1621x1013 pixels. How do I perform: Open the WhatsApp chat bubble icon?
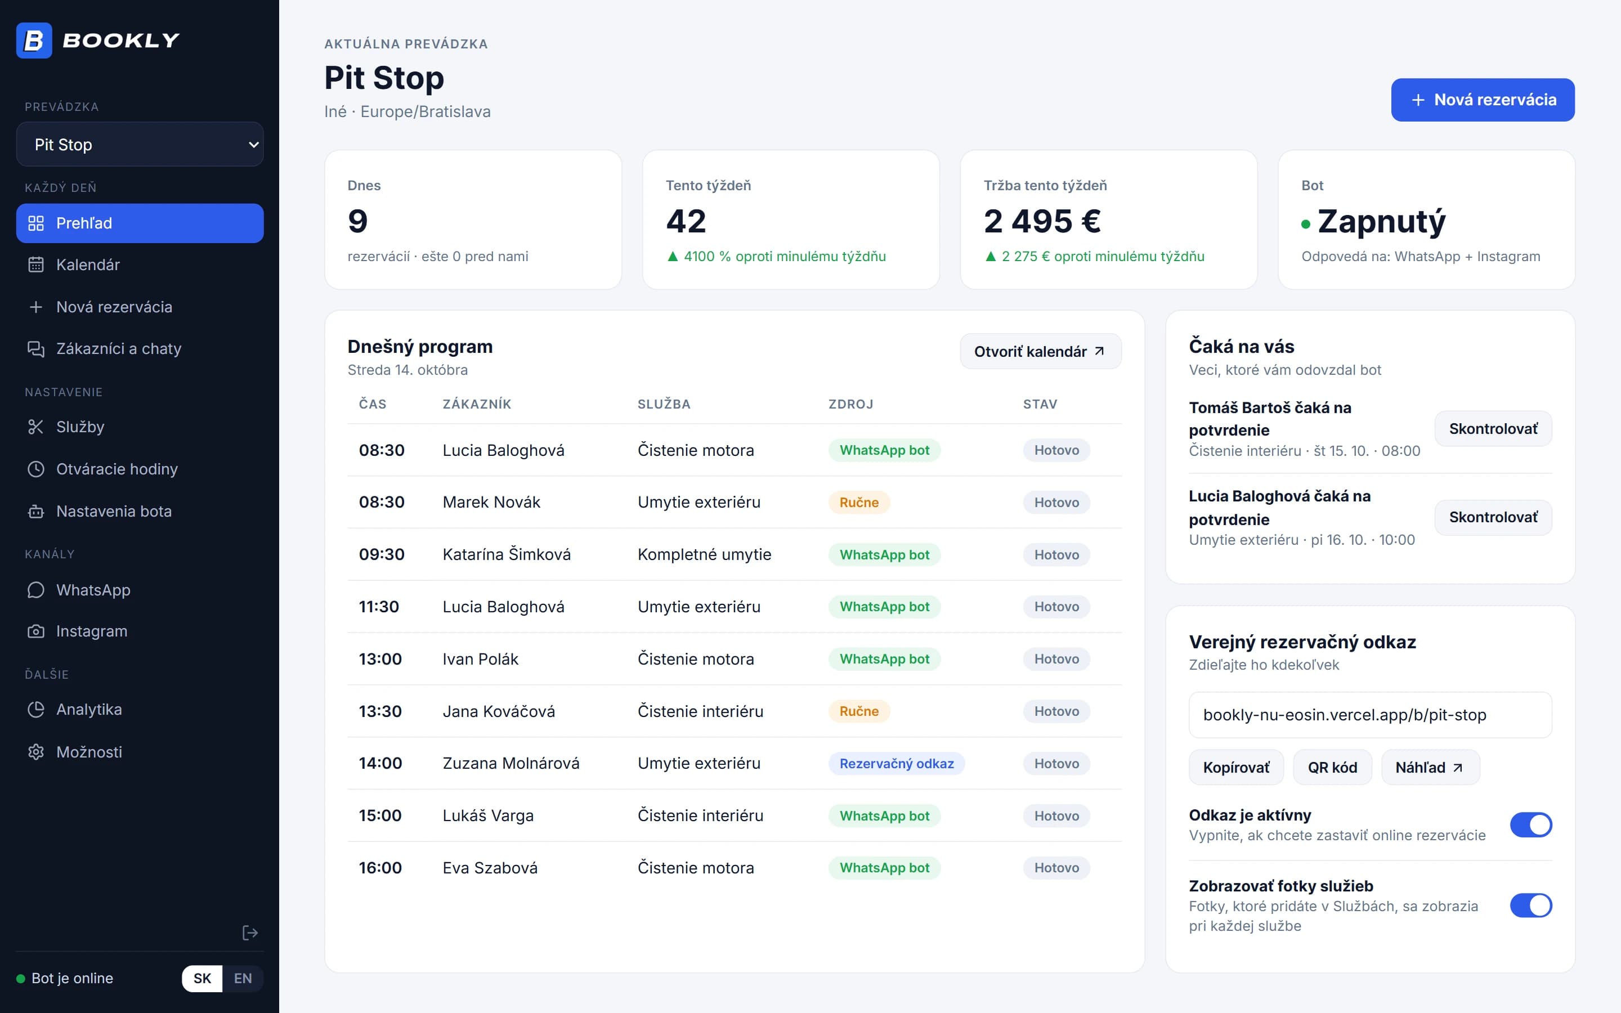click(35, 590)
